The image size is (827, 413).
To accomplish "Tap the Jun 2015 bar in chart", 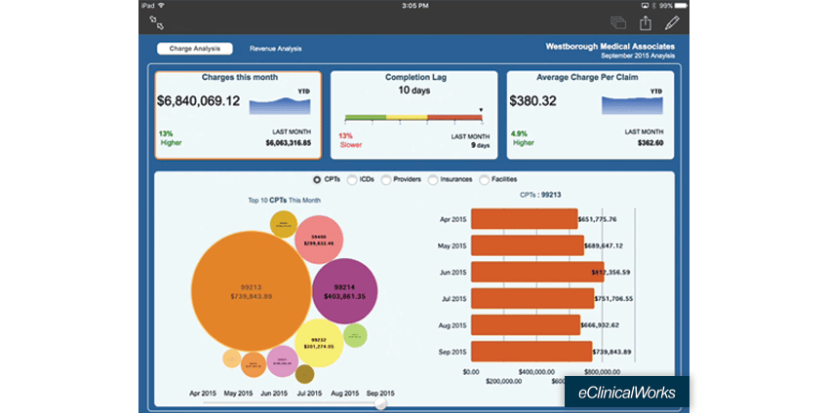I will pos(537,272).
